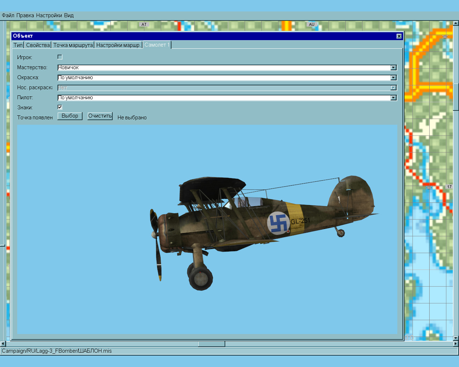Click the vertical scrollbar down arrow
This screenshot has height=367, width=459.
(x=456, y=338)
